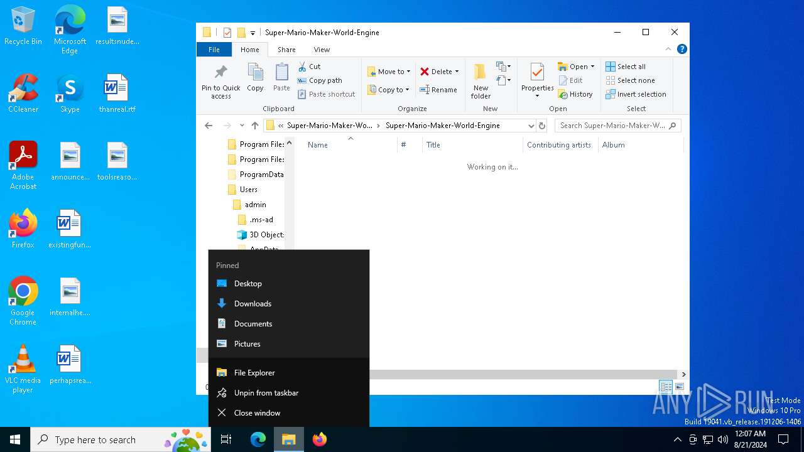Screen dimensions: 804x452
Task: Expand Open button dropdown arrow
Action: point(592,67)
